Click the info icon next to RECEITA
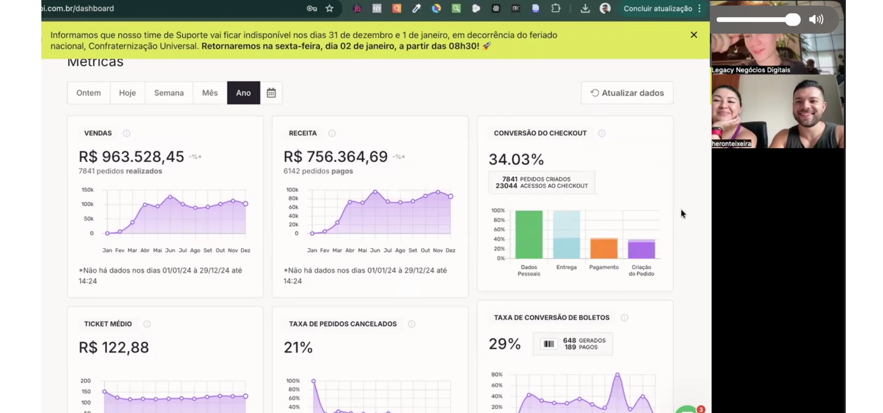The image size is (883, 413). tap(332, 133)
